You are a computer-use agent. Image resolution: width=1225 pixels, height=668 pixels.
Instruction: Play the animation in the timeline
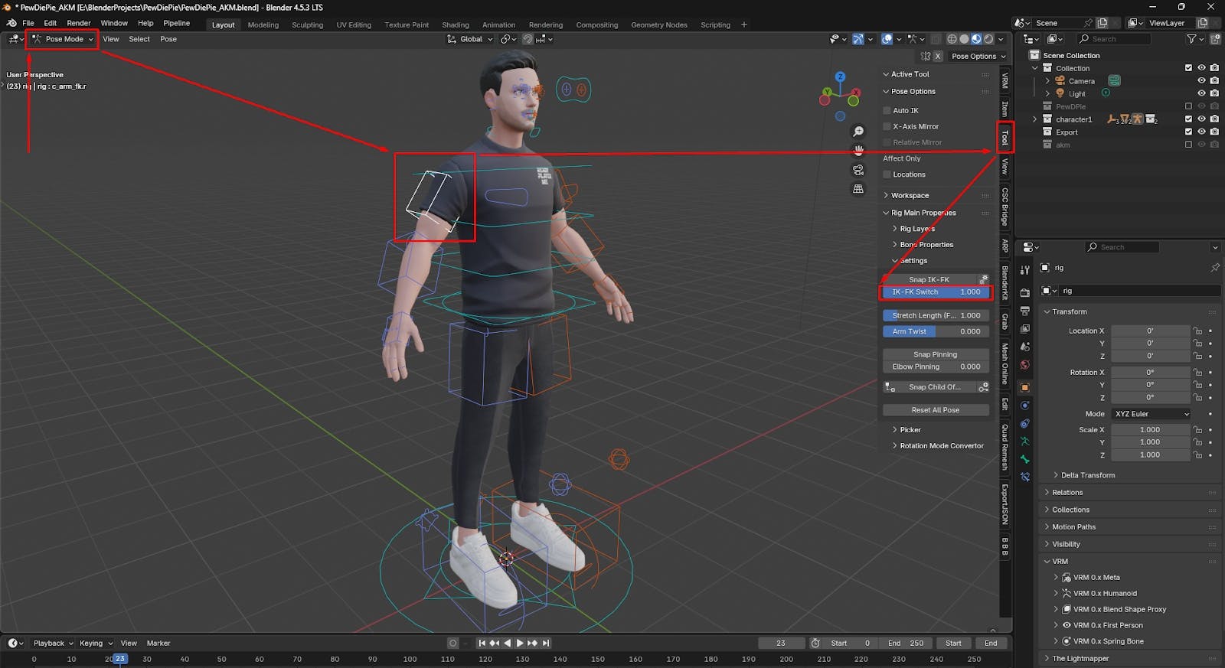[520, 643]
